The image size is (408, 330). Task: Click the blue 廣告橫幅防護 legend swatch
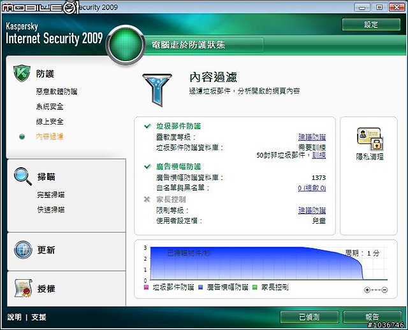201,287
